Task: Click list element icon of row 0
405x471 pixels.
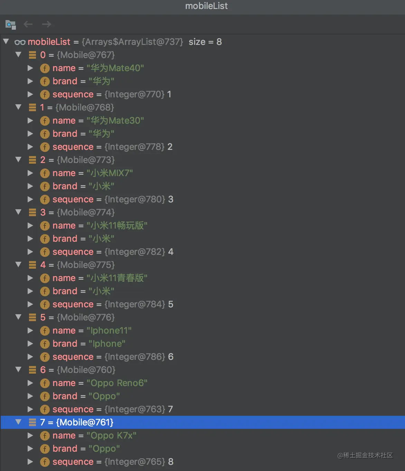Action: [x=32, y=55]
